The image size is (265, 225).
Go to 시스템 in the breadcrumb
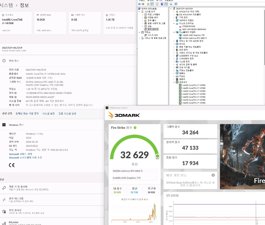click(x=6, y=5)
